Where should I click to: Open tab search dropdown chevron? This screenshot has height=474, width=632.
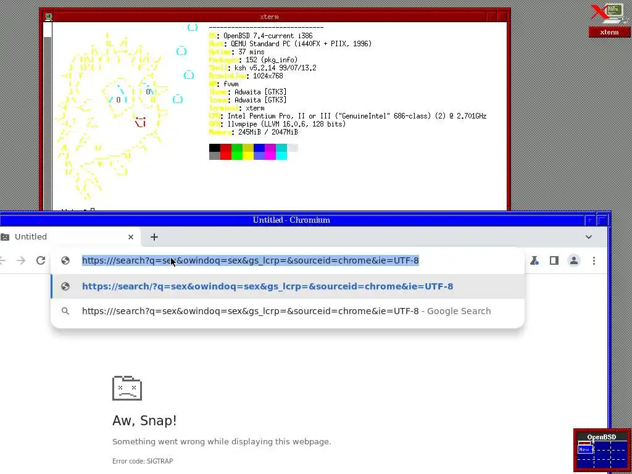(588, 237)
